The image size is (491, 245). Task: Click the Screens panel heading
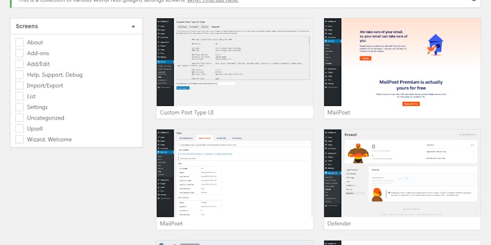coord(27,26)
